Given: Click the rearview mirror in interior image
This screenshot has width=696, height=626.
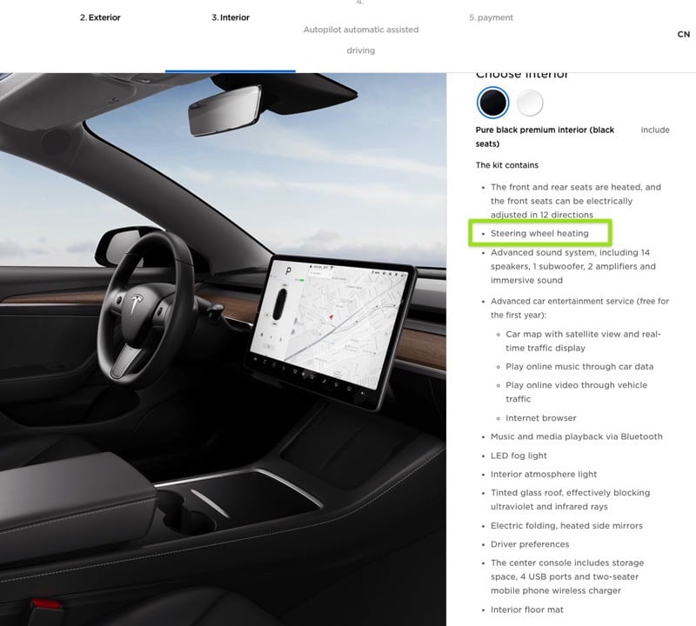Looking at the screenshot, I should tap(225, 110).
